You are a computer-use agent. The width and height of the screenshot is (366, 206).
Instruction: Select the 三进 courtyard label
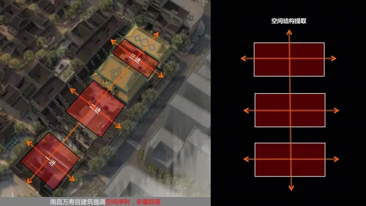click(135, 59)
